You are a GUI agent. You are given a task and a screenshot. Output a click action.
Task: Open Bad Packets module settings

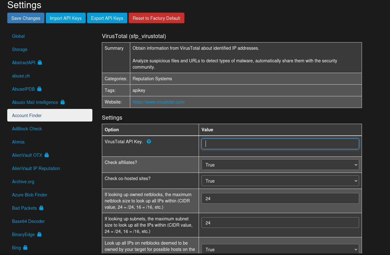click(24, 208)
